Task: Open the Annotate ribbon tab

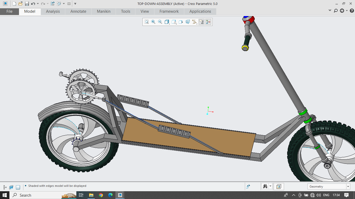Action: 78,11
